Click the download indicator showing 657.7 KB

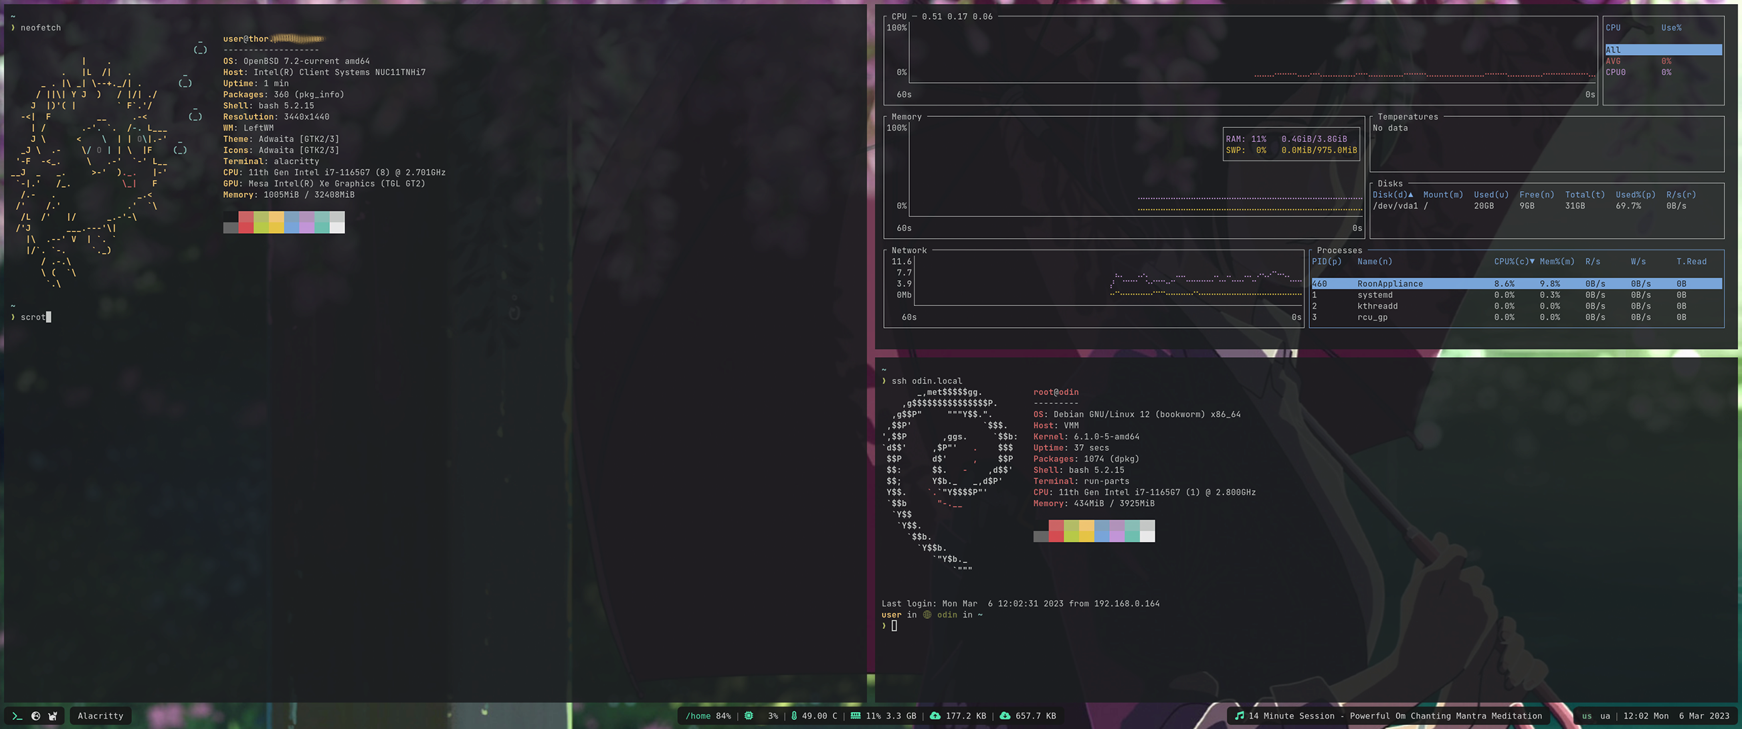click(1006, 716)
